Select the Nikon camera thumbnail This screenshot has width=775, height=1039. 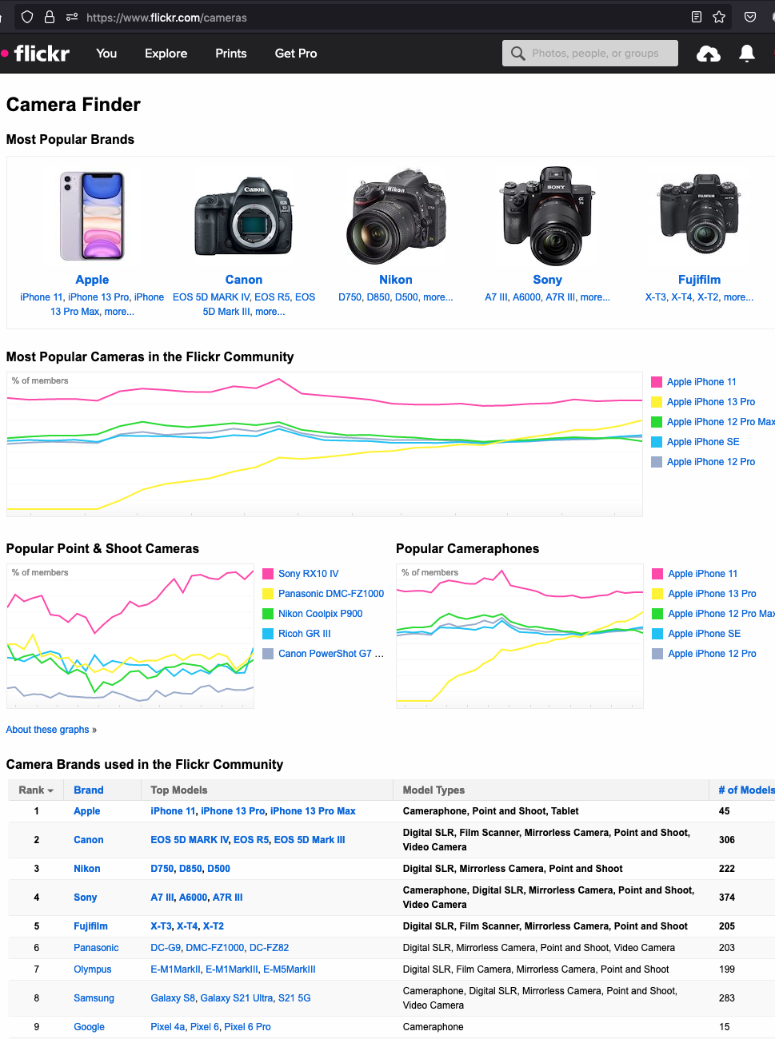[x=396, y=216]
